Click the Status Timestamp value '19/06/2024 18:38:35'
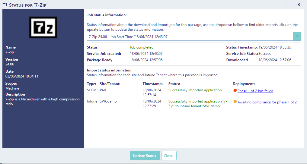 coord(275,47)
